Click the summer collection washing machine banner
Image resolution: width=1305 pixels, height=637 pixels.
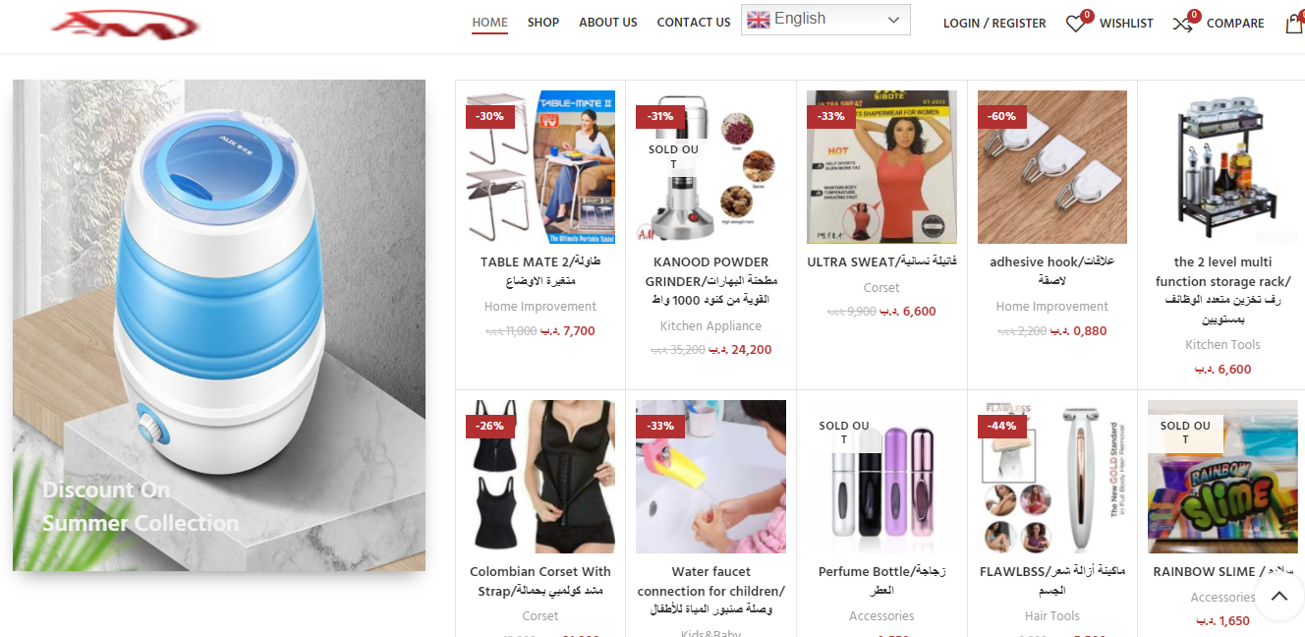point(219,325)
